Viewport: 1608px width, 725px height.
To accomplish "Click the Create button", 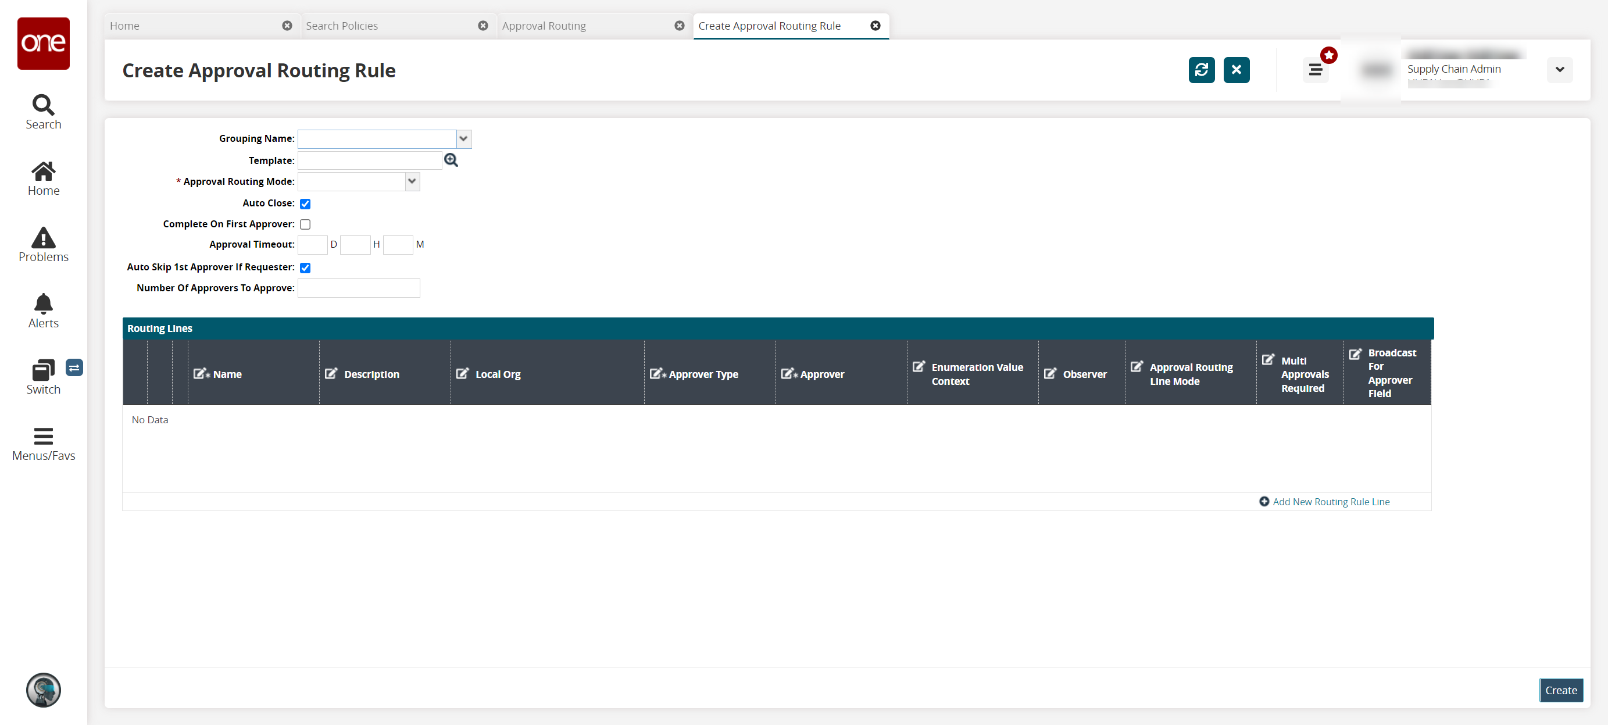I will coord(1560,690).
